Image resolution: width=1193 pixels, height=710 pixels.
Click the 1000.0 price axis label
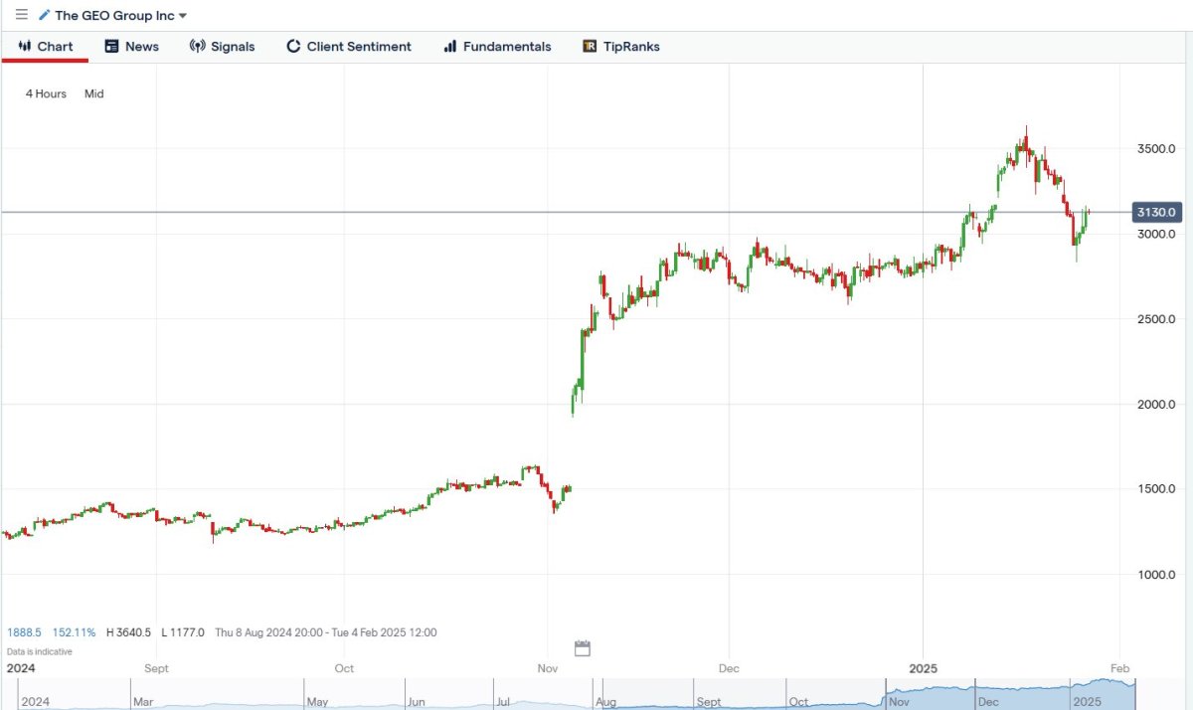[x=1157, y=575]
